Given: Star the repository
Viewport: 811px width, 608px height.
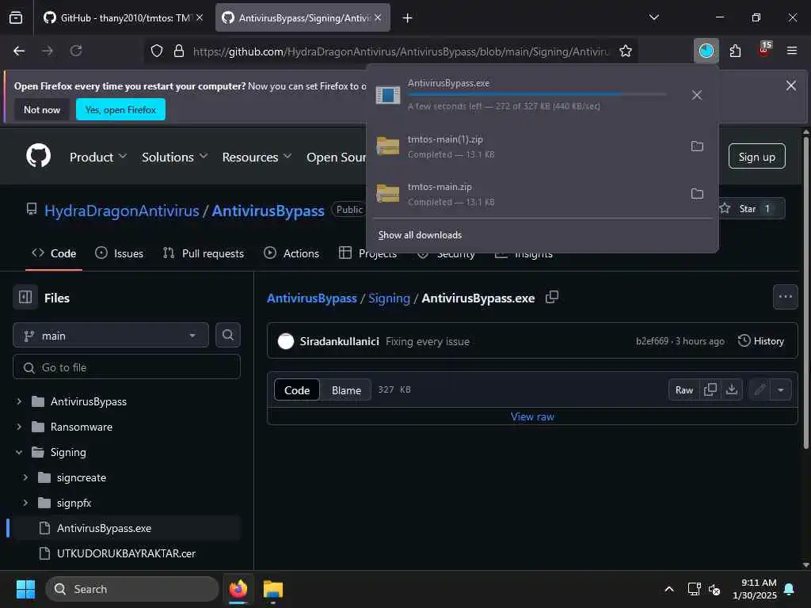Looking at the screenshot, I should pos(748,208).
